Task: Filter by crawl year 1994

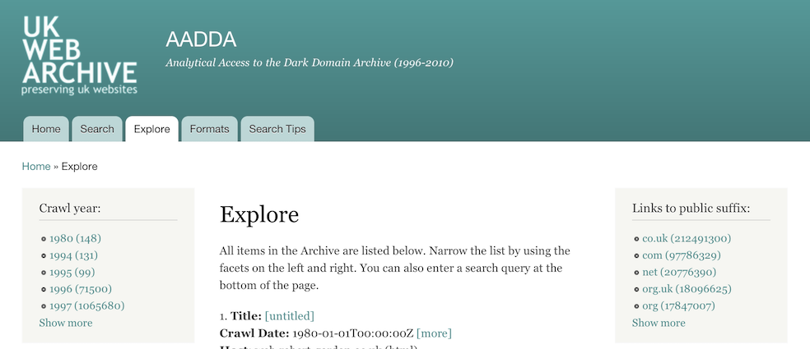Action: point(74,255)
